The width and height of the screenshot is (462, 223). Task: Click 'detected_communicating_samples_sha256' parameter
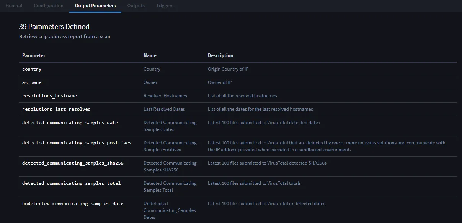(73, 163)
